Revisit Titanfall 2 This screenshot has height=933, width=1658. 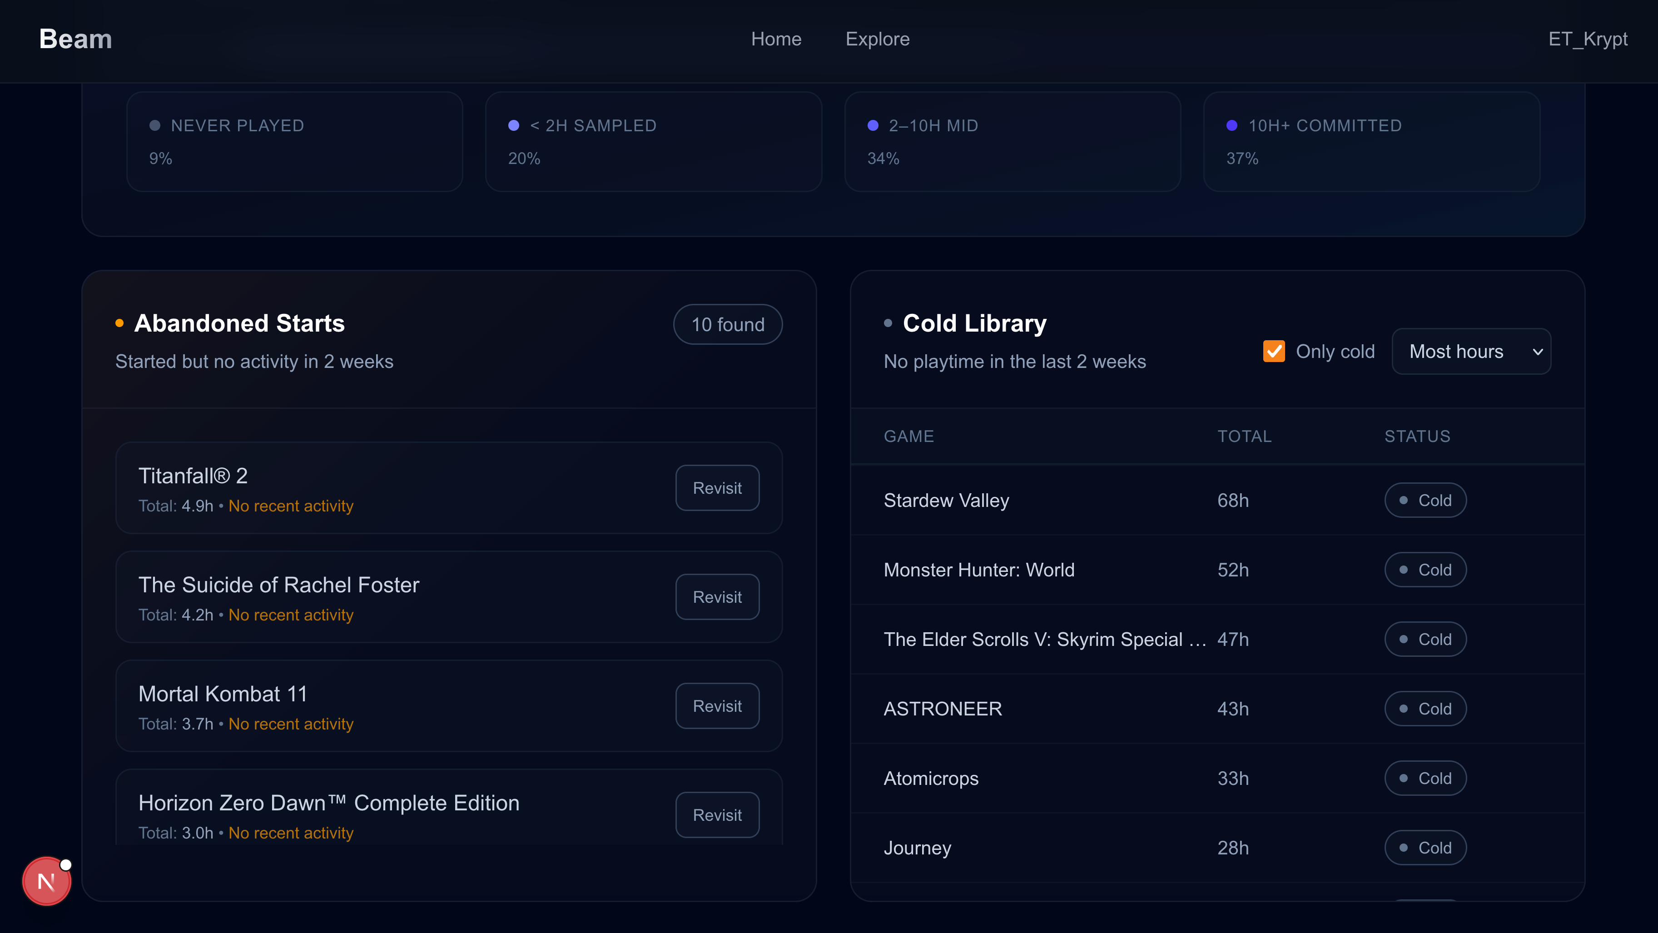(x=717, y=488)
